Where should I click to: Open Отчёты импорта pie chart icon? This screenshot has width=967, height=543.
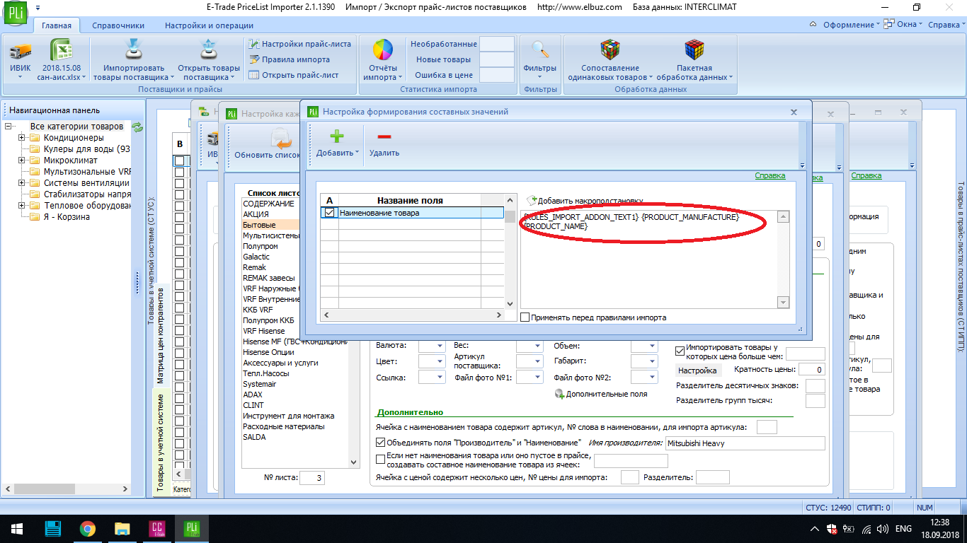(383, 50)
